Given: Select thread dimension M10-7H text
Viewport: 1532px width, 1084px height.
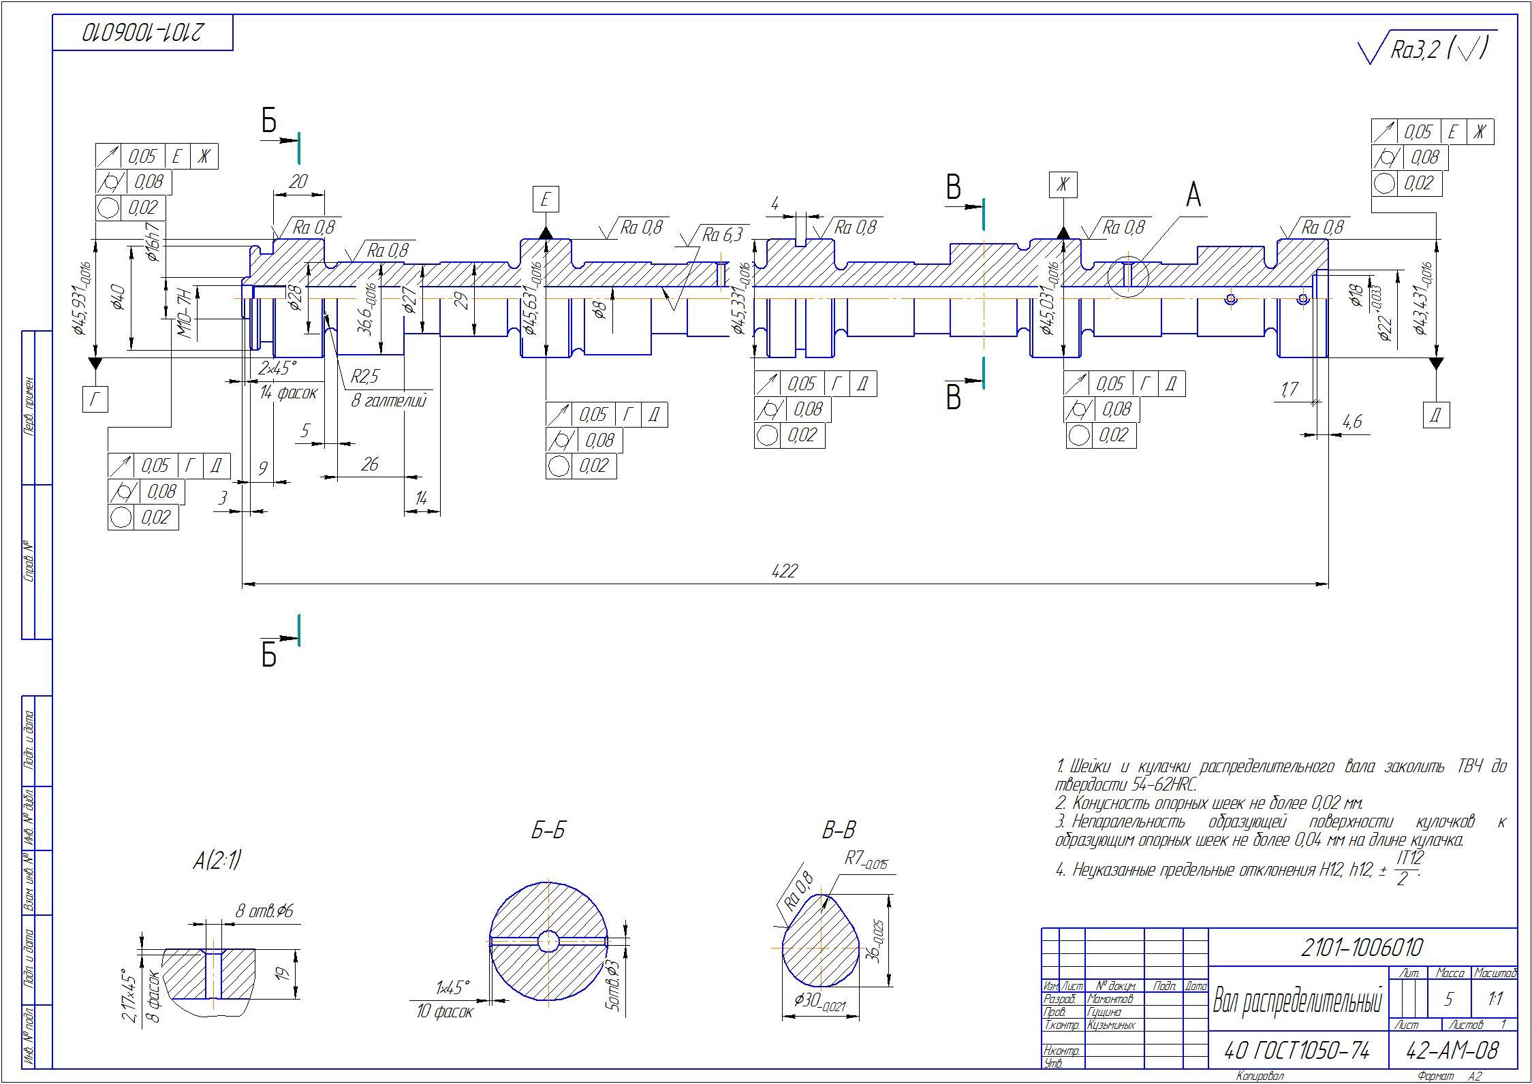Looking at the screenshot, I should coord(184,313).
